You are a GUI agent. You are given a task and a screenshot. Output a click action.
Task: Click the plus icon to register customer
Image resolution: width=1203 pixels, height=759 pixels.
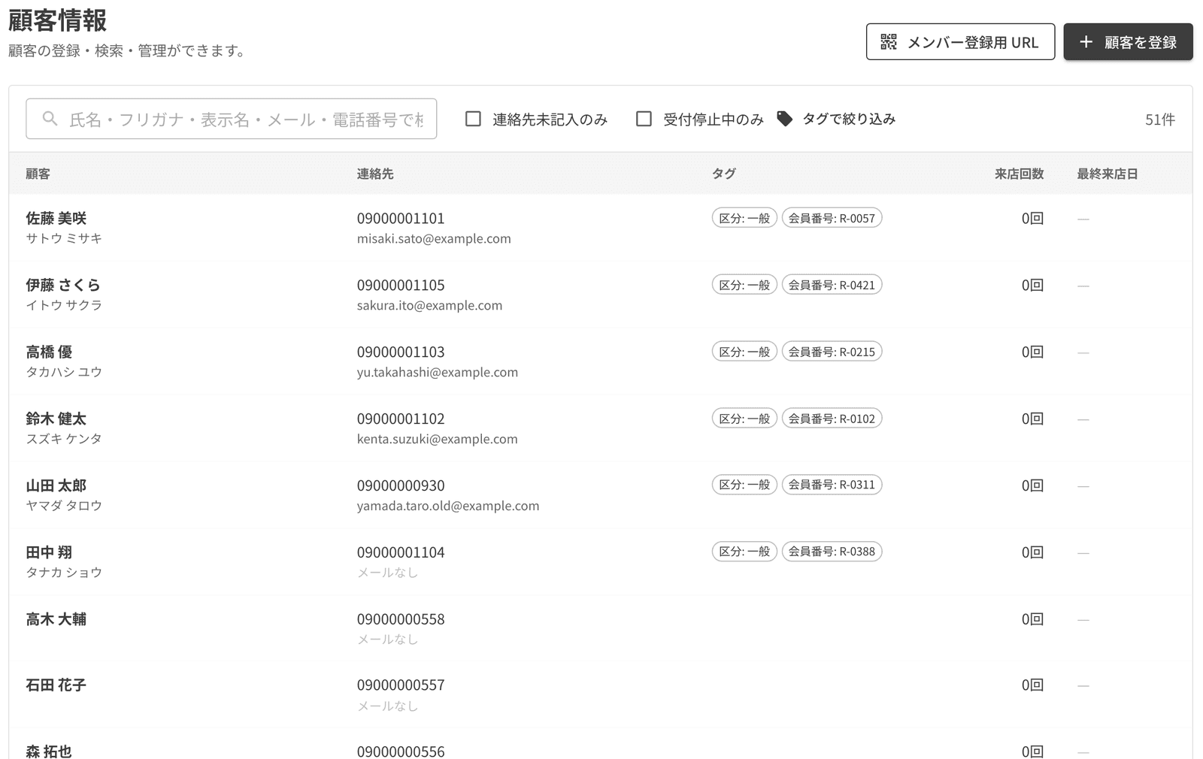click(x=1086, y=42)
